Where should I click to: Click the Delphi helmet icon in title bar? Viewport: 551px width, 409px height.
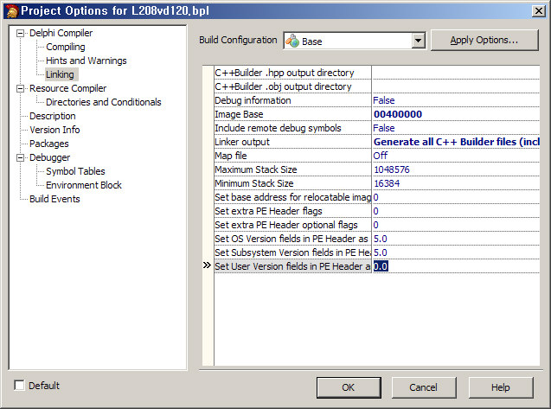click(x=10, y=10)
